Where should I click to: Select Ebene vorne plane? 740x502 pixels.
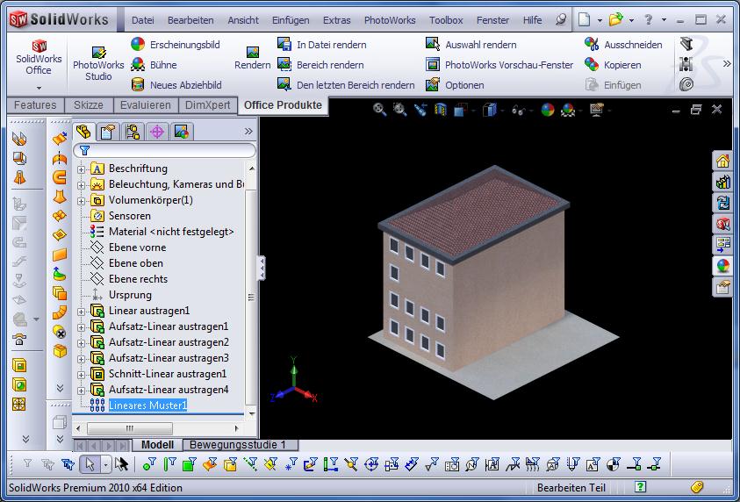click(x=137, y=247)
